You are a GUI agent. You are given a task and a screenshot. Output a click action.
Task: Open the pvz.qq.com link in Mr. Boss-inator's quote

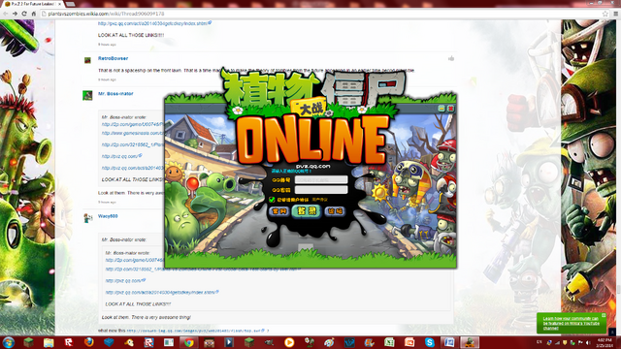point(121,156)
